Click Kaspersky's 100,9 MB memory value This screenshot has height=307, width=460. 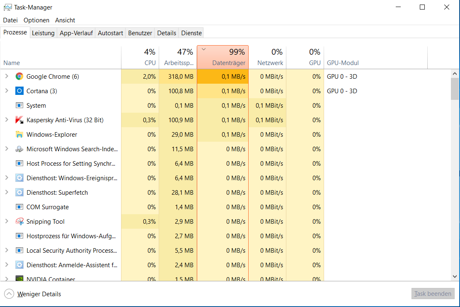(x=181, y=120)
